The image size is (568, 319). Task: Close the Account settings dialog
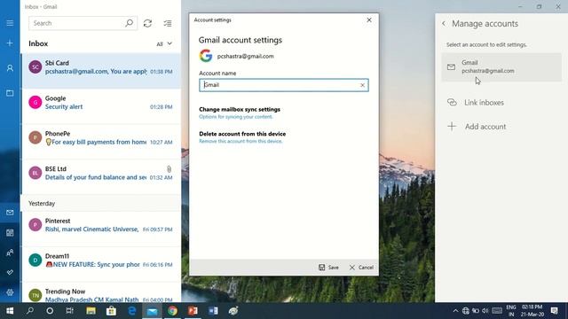click(369, 19)
